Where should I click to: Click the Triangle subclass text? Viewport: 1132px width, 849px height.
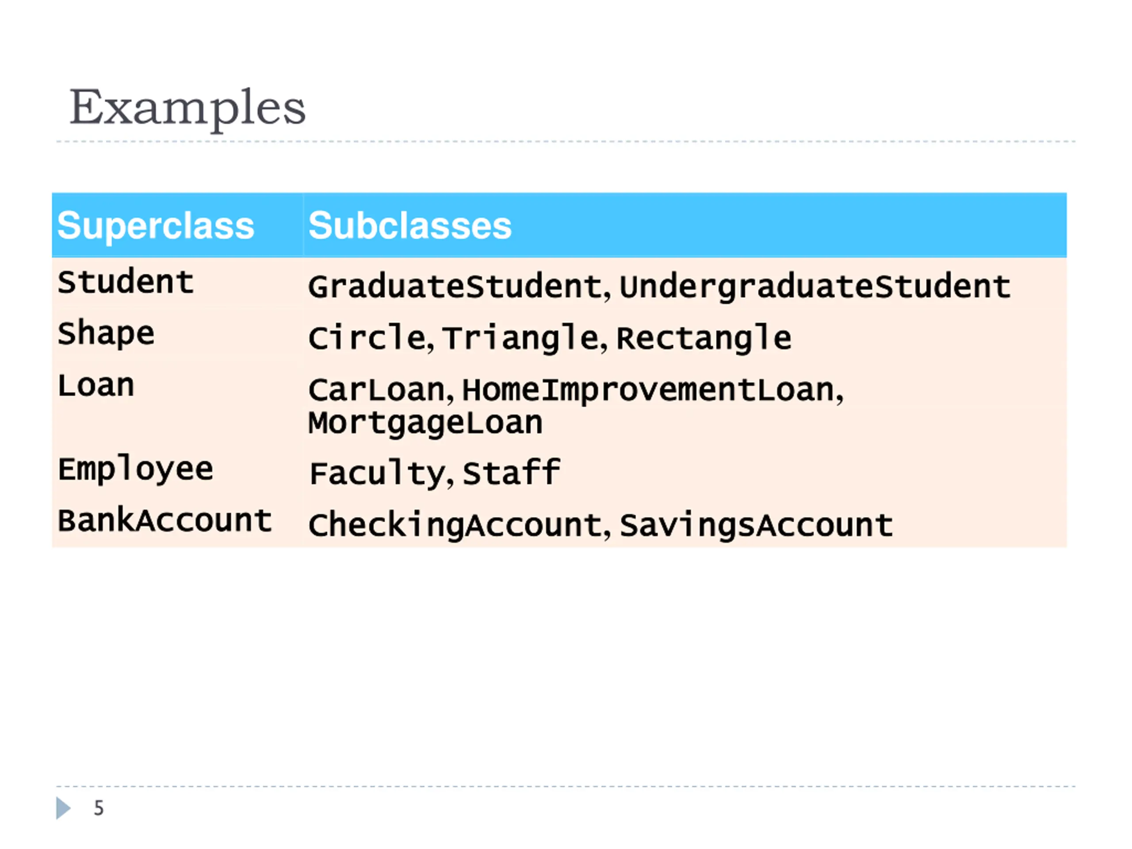520,338
